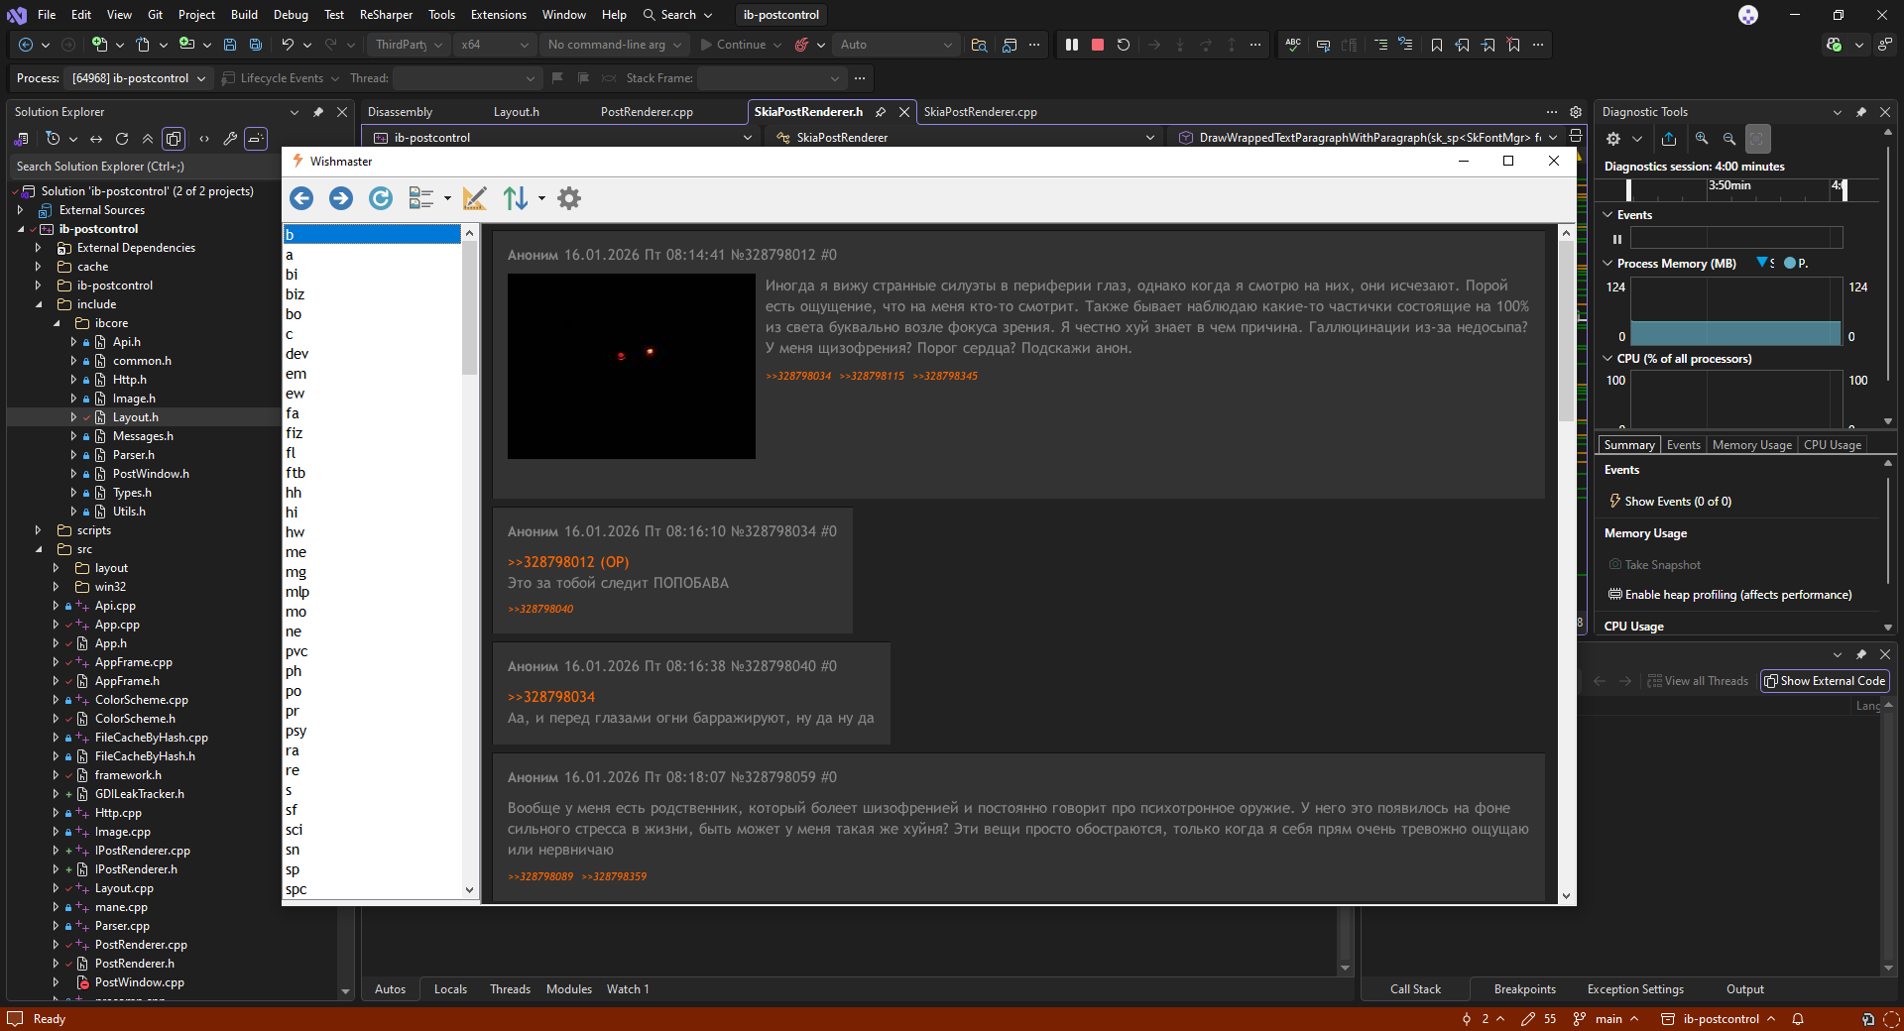This screenshot has height=1031, width=1904.
Task: Open the Debug menu
Action: (291, 15)
